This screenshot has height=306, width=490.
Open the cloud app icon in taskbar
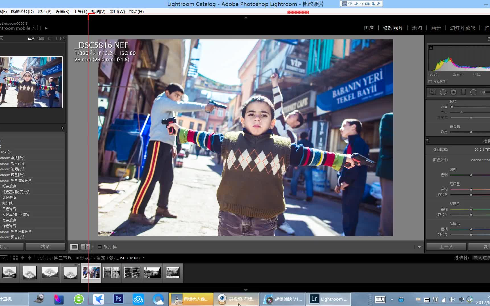(x=138, y=299)
